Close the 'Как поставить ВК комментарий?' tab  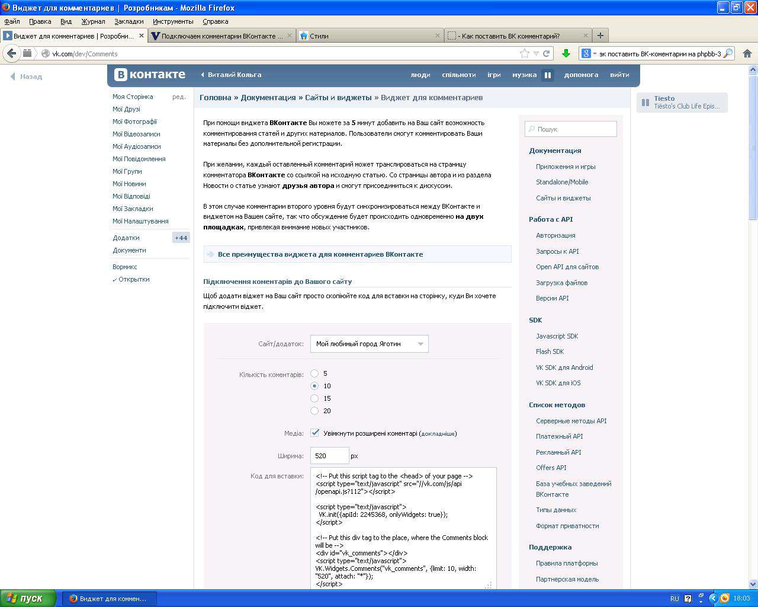point(586,36)
